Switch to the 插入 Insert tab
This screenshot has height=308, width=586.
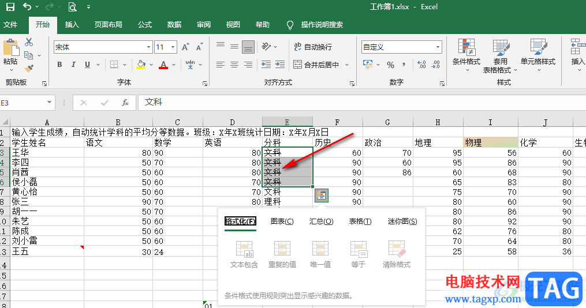pos(72,25)
